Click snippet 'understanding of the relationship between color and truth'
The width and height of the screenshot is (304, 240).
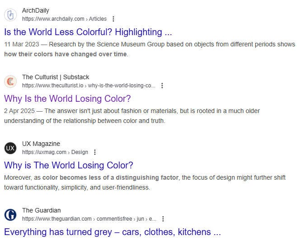coord(84,121)
